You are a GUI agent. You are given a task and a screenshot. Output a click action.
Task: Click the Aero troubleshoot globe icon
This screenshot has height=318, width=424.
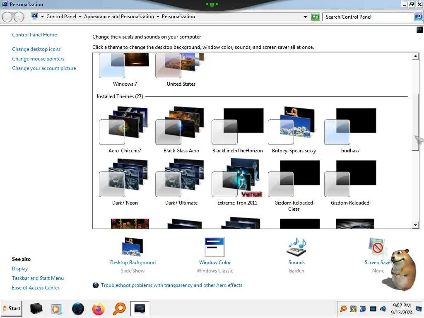click(96, 285)
